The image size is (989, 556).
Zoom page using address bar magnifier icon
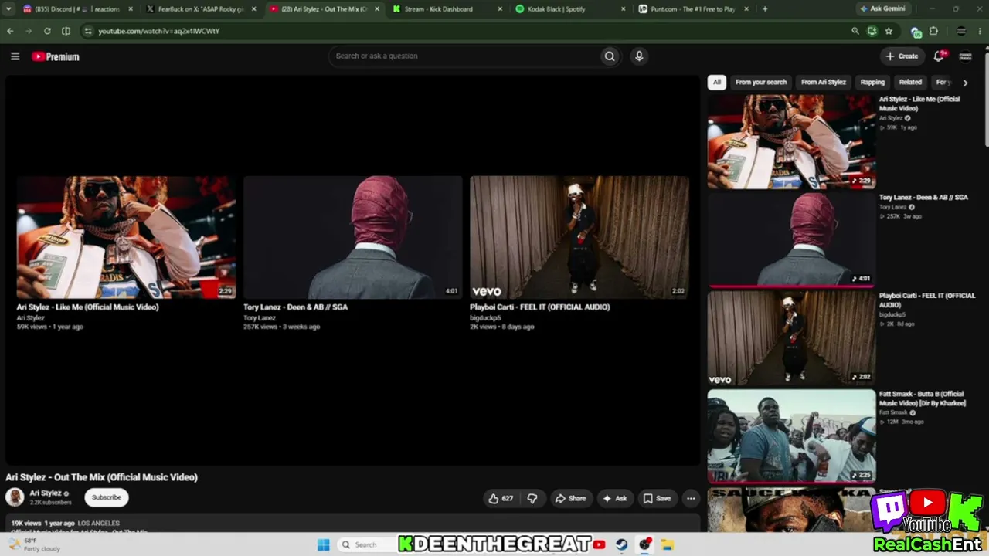point(855,31)
